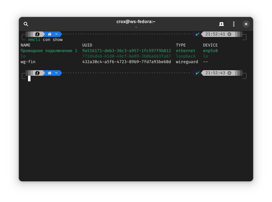Click the 'wireguard' type entry

187,62
